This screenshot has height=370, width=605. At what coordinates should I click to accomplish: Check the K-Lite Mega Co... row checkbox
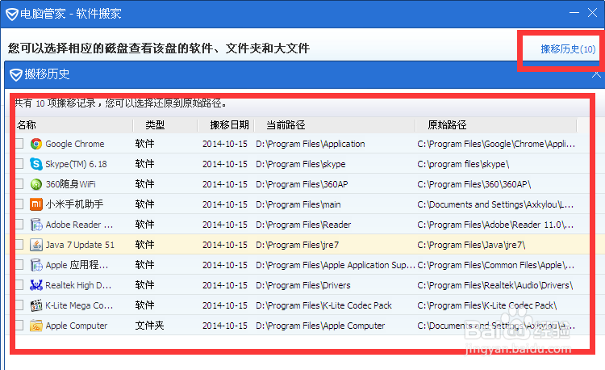pyautogui.click(x=19, y=305)
